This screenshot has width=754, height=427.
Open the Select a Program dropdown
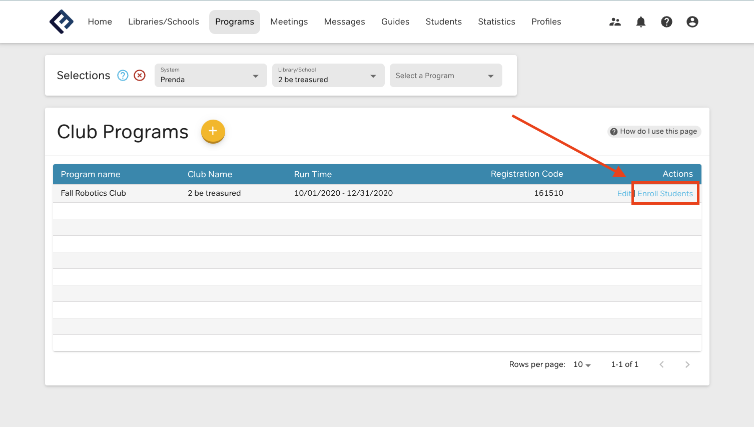(446, 75)
